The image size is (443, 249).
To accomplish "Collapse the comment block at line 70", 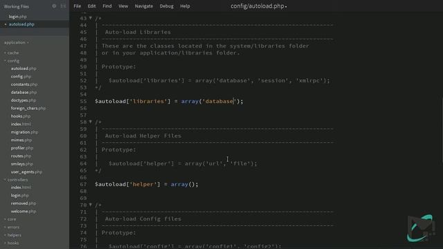I will (91, 205).
